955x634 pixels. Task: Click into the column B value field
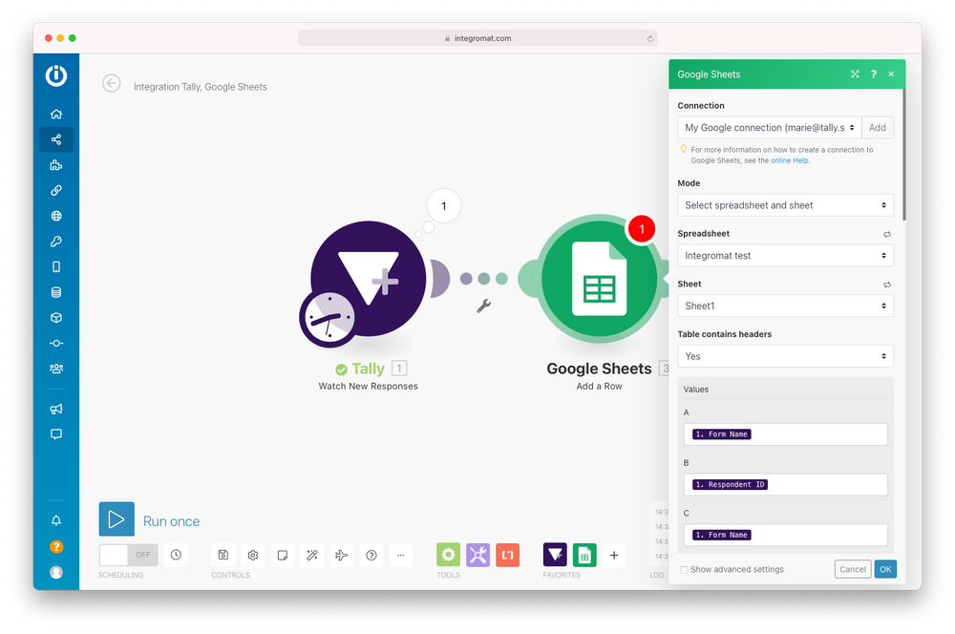pyautogui.click(x=786, y=485)
